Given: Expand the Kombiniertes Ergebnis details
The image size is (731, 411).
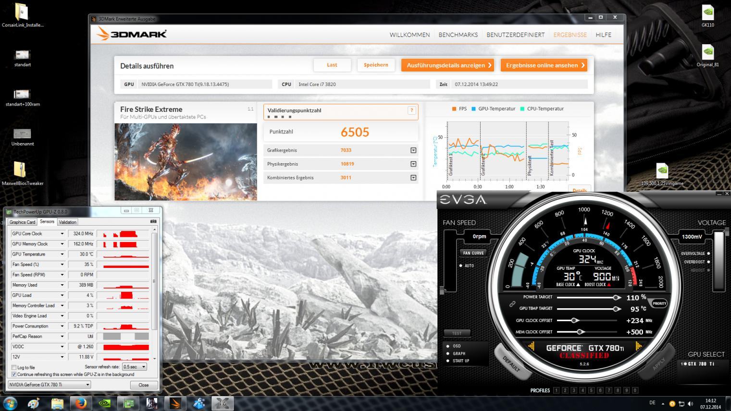Looking at the screenshot, I should coord(413,178).
